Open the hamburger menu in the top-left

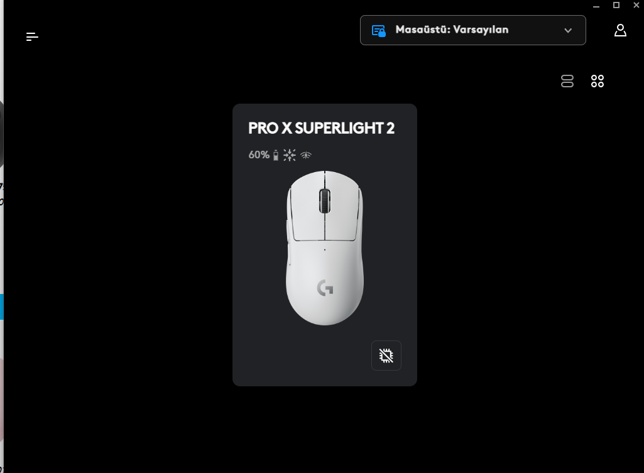pos(32,36)
